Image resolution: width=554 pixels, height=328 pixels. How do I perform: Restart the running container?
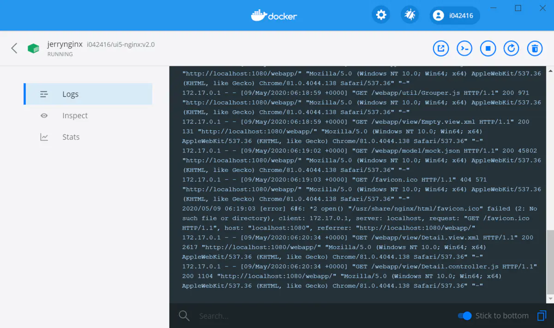(x=512, y=48)
